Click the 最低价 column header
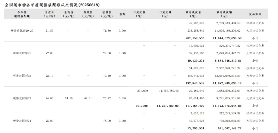278x133 pixels. pyautogui.click(x=88, y=14)
